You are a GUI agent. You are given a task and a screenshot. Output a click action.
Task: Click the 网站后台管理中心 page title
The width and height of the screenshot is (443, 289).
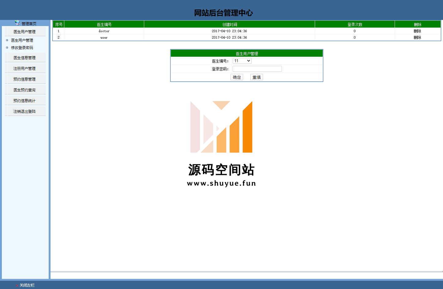coord(223,13)
